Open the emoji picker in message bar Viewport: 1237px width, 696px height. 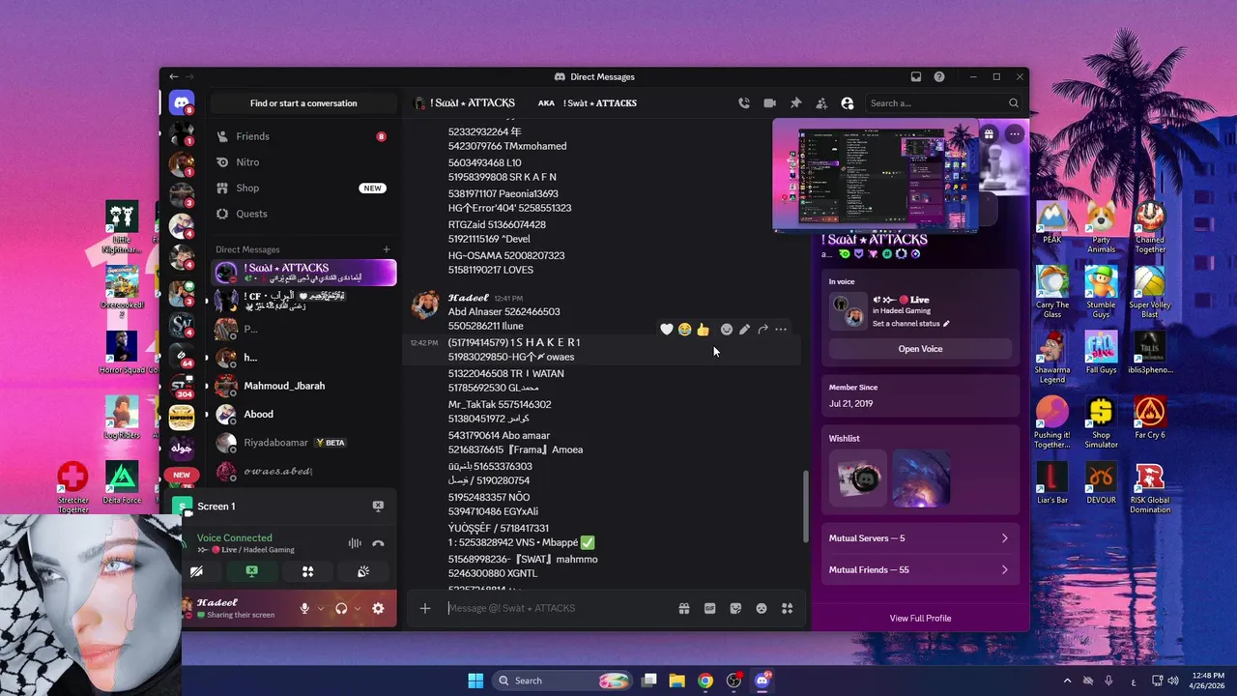[762, 608]
